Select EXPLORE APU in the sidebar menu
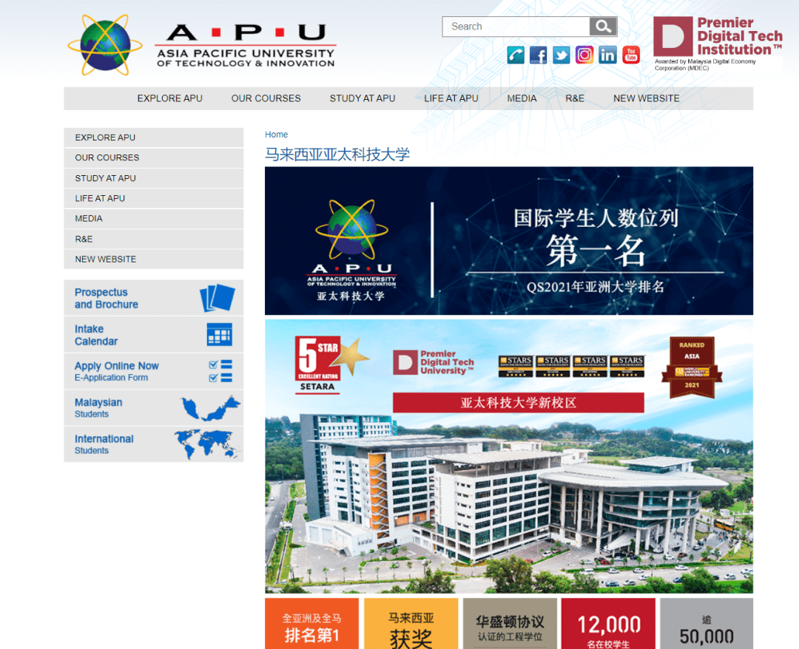 pyautogui.click(x=153, y=137)
